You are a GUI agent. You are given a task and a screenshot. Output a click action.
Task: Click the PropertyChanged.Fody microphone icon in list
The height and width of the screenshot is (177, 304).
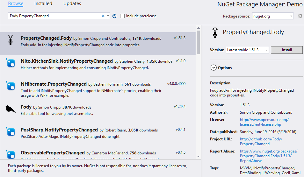point(11,40)
